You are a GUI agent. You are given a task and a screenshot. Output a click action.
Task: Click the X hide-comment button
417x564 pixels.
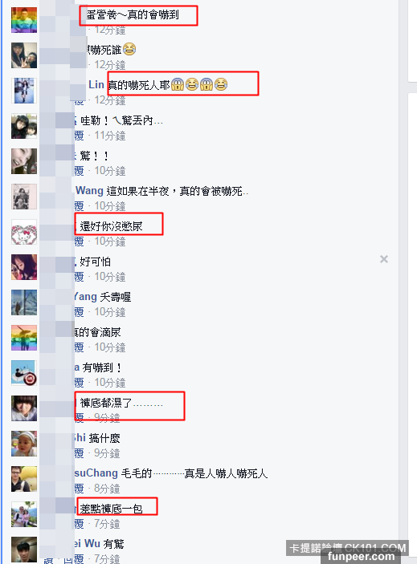pos(384,259)
